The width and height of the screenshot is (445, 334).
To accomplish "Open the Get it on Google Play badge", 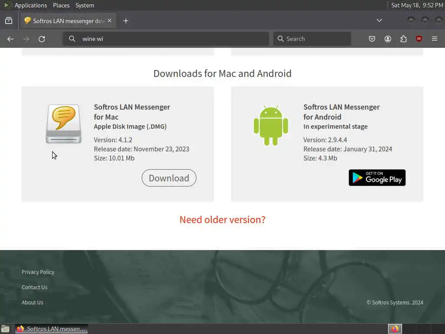I will [377, 178].
